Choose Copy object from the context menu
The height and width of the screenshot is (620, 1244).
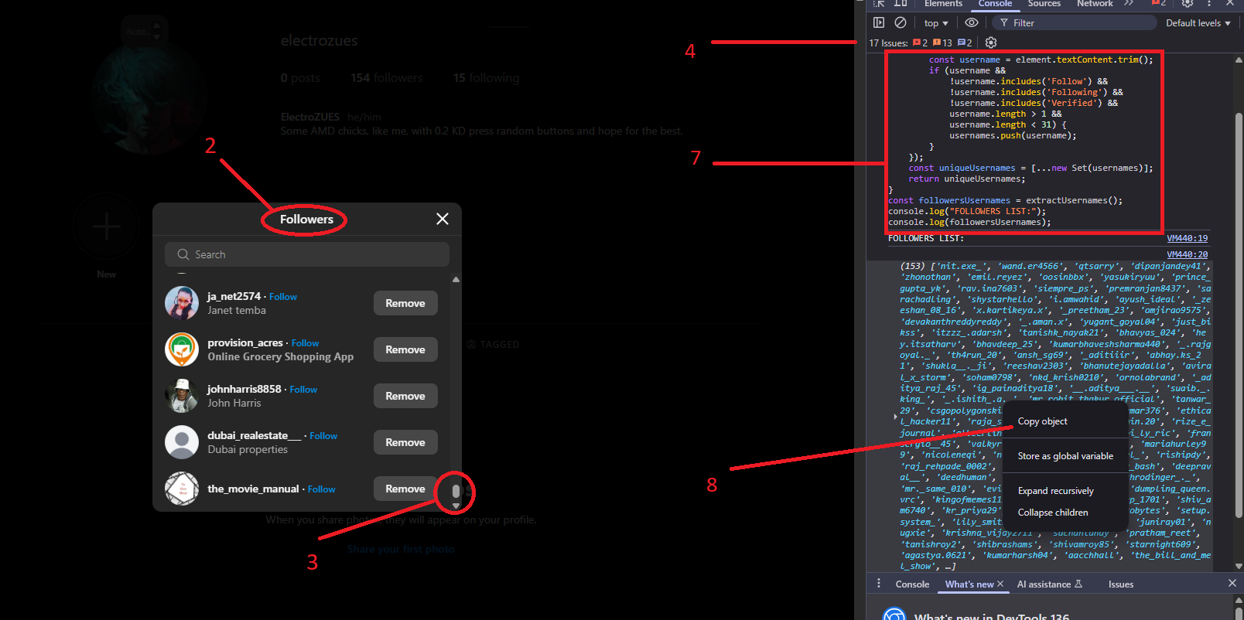(1042, 421)
